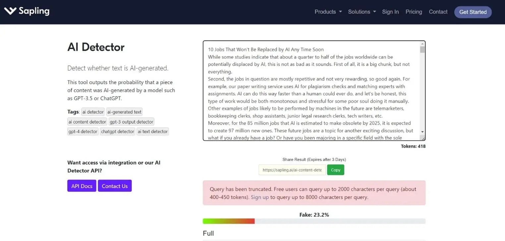
Task: Go to Sign In page
Action: click(390, 12)
